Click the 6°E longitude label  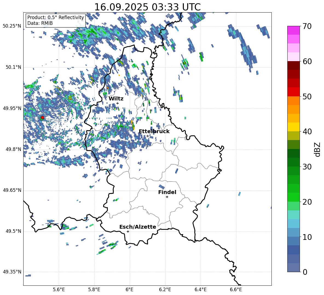pos(129,290)
